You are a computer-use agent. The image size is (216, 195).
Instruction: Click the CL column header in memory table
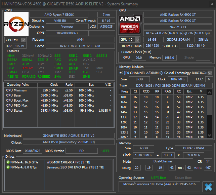135,91
